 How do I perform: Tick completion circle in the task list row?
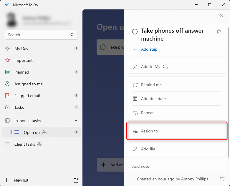(103, 47)
